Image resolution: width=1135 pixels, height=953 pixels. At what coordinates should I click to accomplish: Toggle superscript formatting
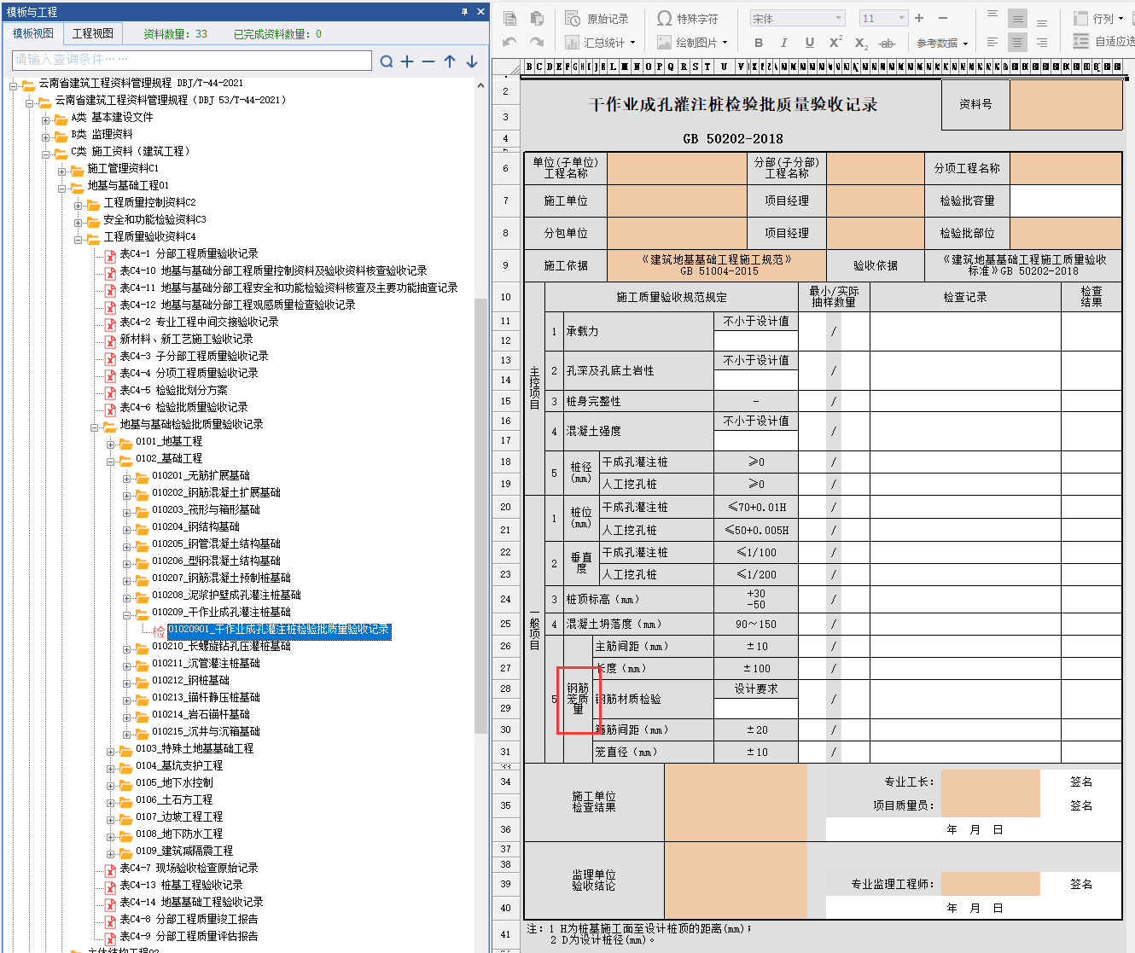tap(835, 43)
